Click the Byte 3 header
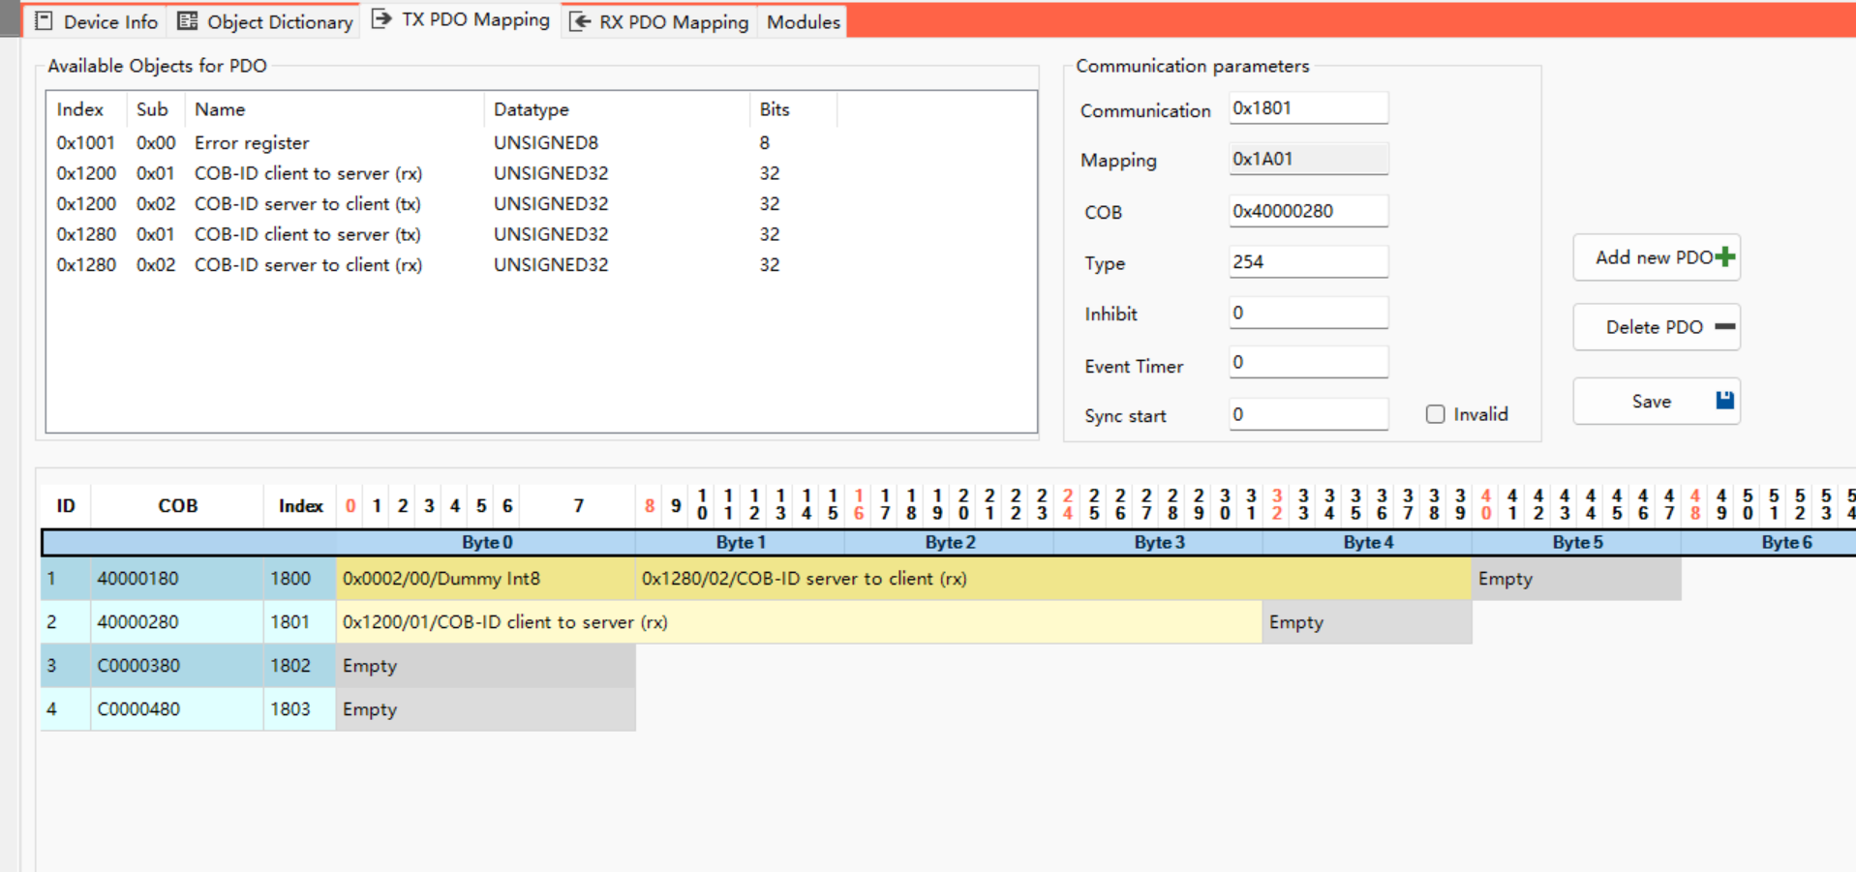This screenshot has width=1856, height=872. [1158, 542]
